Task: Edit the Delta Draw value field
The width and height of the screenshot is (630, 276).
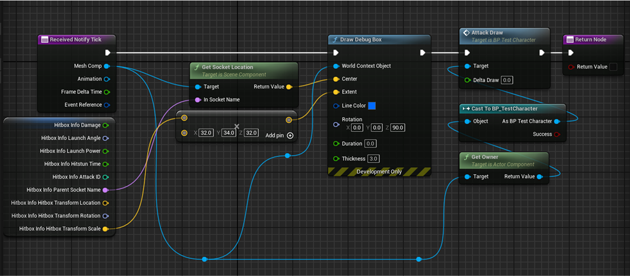Action: coord(507,80)
